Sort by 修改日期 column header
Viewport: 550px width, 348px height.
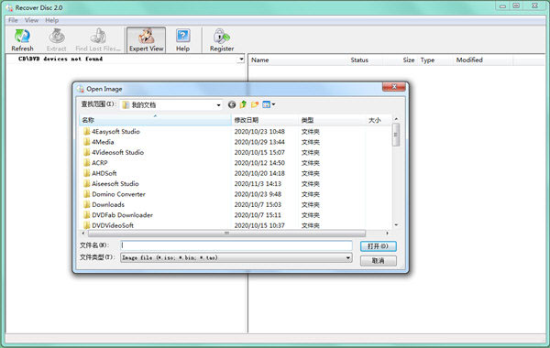(265, 120)
